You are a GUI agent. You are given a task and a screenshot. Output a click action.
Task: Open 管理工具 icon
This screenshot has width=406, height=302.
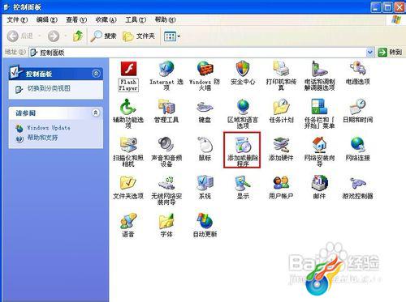point(166,111)
